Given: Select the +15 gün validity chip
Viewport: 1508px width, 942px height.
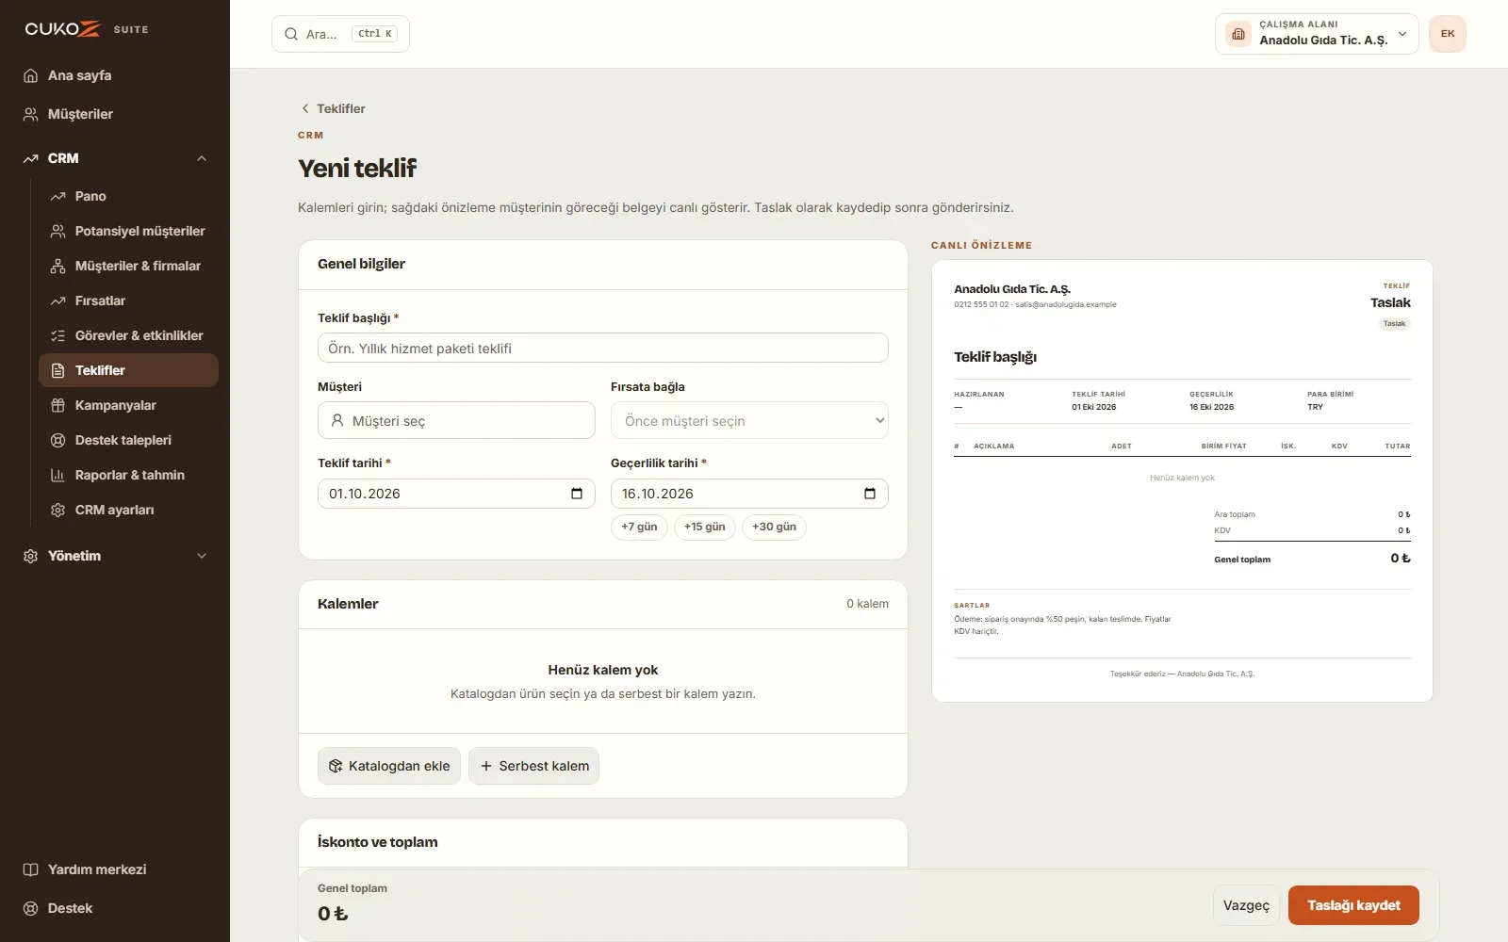Looking at the screenshot, I should [705, 527].
